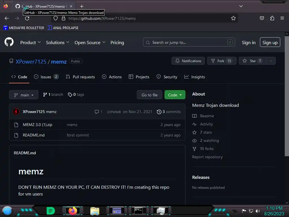
Task: Switch to the Insights tab
Action: tap(194, 77)
